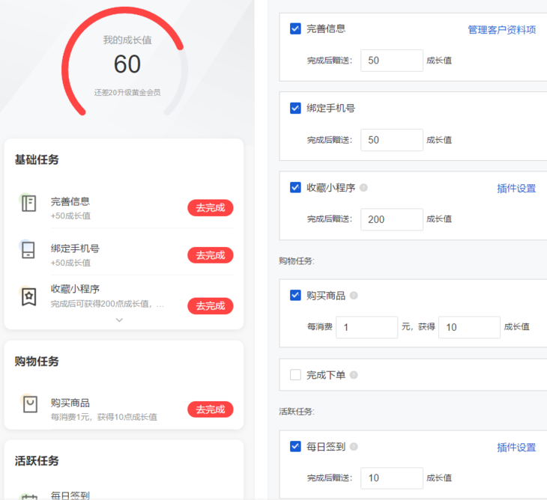Image resolution: width=547 pixels, height=500 pixels.
Task: Expand the 基础任务 list with down chevron
Action: click(x=119, y=320)
